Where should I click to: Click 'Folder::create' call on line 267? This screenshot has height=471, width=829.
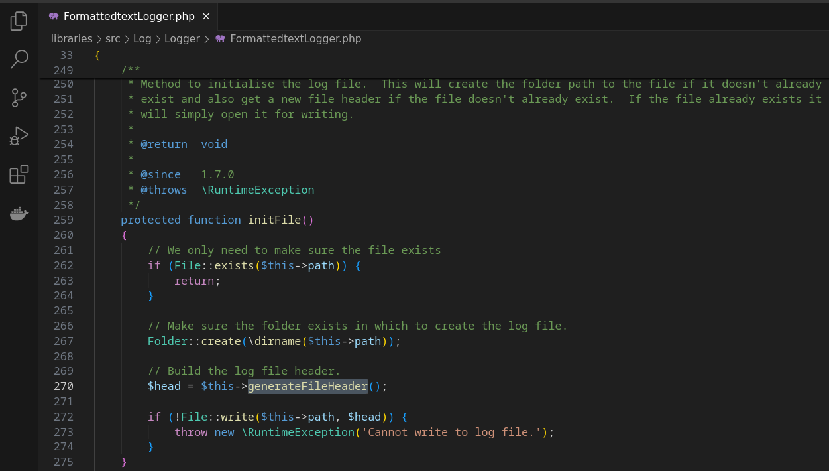pos(194,341)
